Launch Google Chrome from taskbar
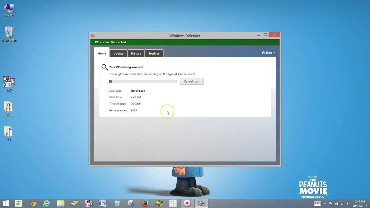Screen dimensions: 370x208 coord(32,203)
